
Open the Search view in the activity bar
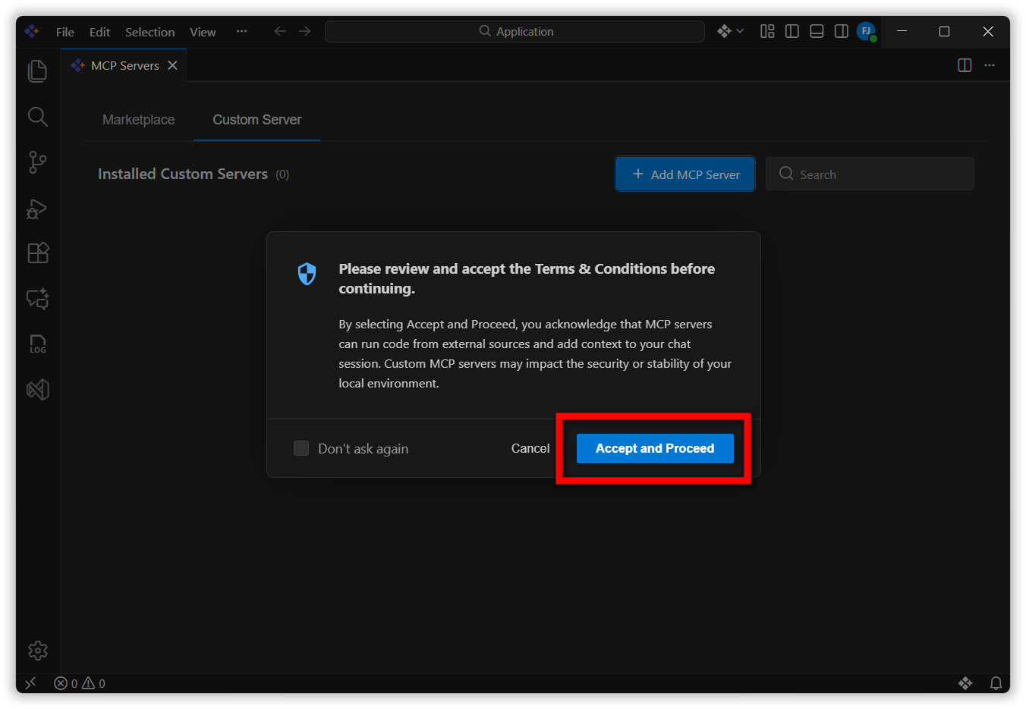tap(37, 117)
